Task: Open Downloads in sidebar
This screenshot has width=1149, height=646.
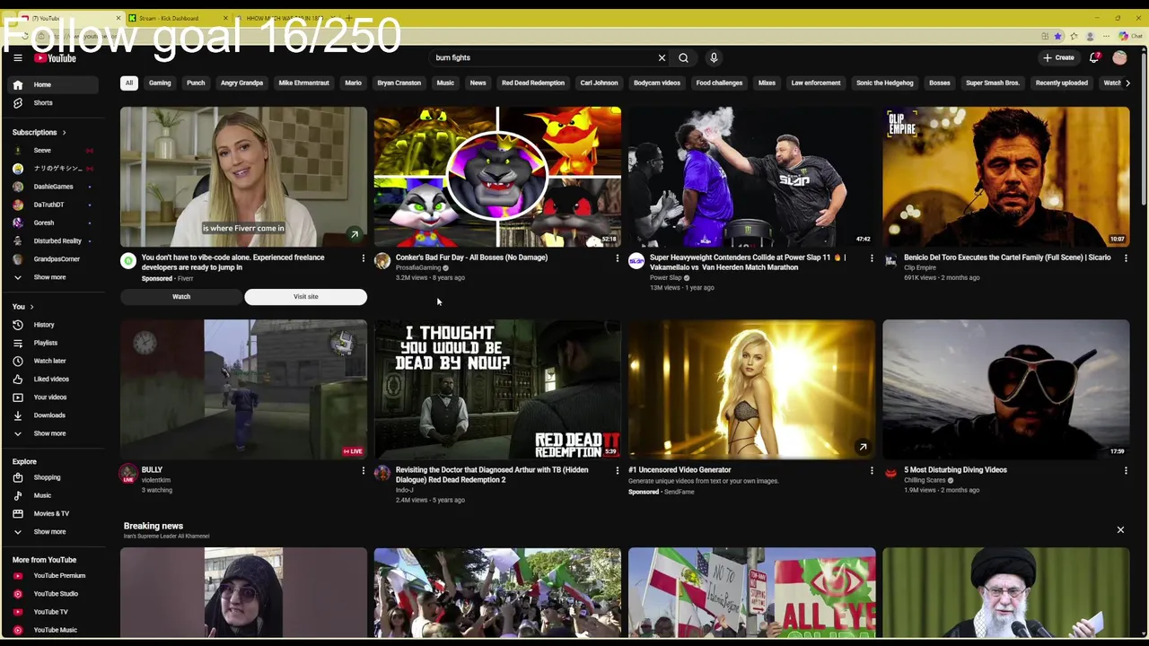Action: coord(55,415)
